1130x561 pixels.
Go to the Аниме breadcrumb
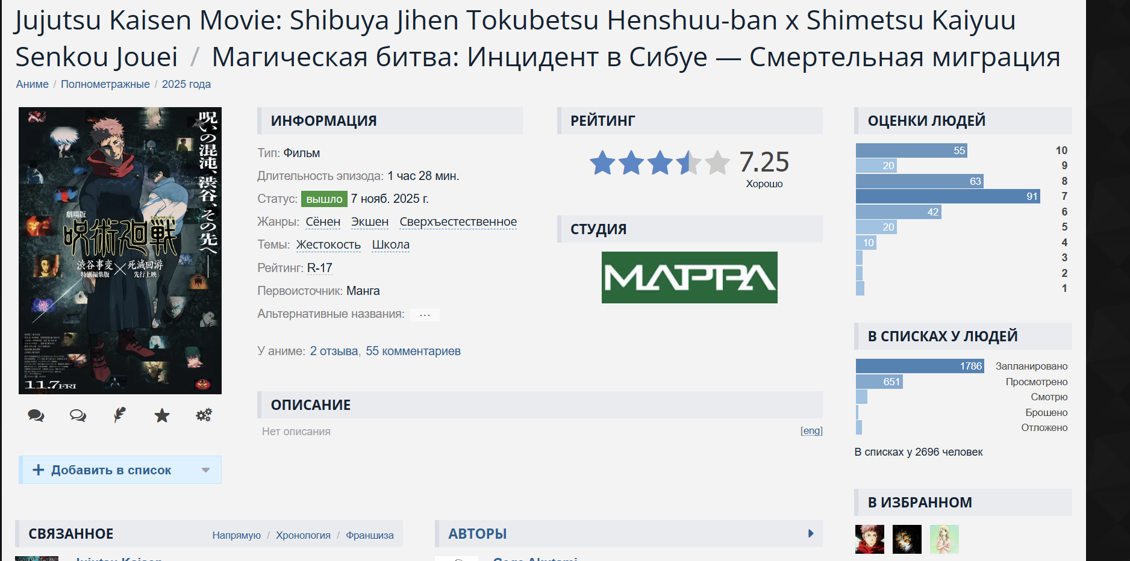coord(33,84)
